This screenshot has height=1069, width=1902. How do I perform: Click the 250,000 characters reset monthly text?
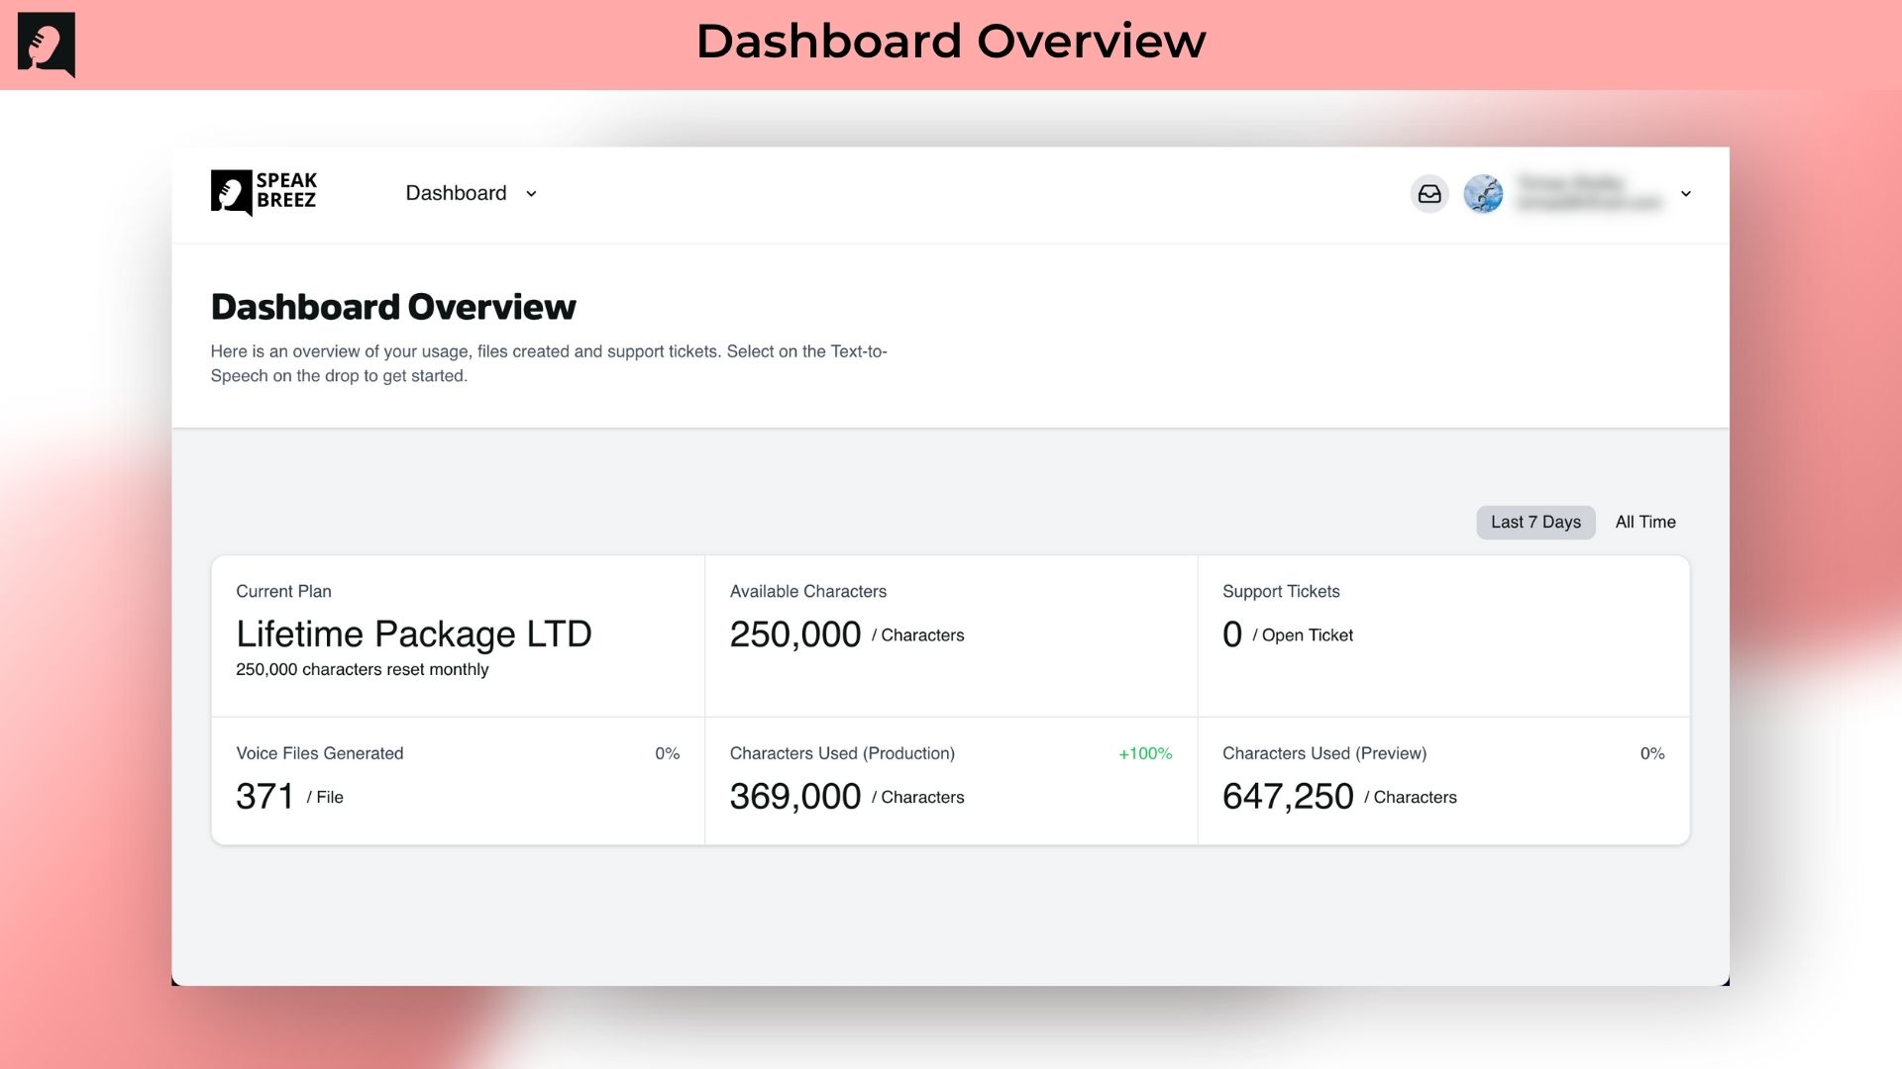[362, 669]
